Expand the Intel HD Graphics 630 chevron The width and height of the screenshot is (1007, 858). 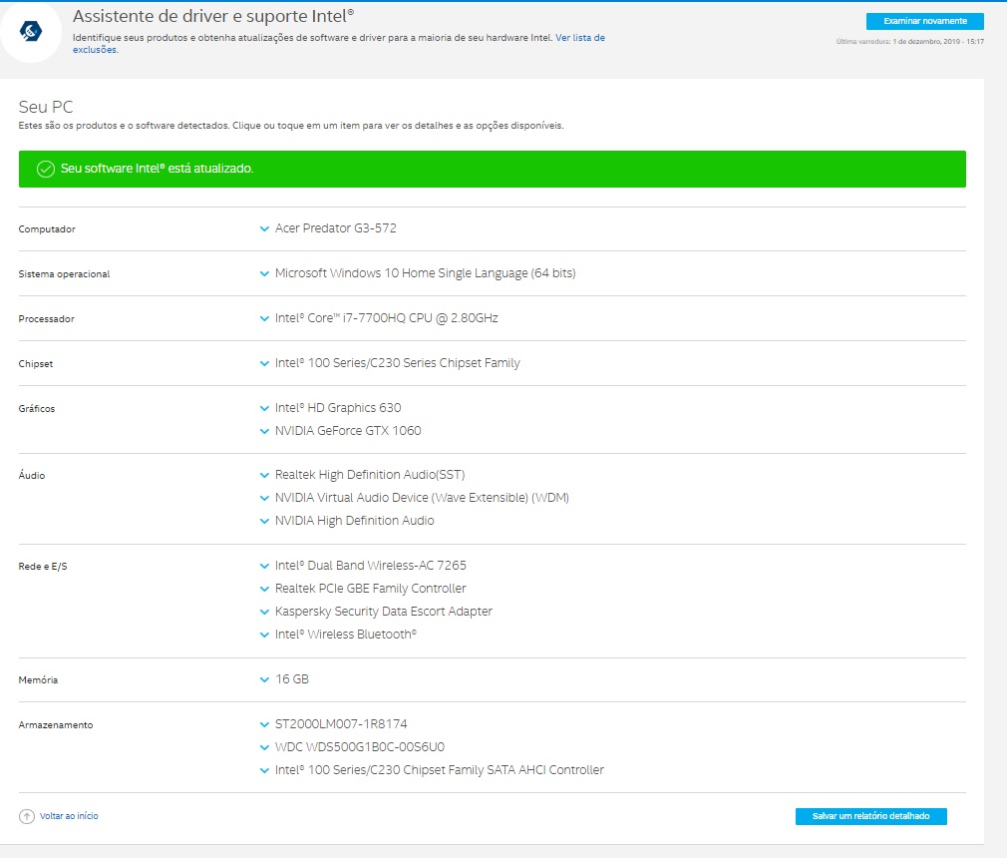pos(264,409)
